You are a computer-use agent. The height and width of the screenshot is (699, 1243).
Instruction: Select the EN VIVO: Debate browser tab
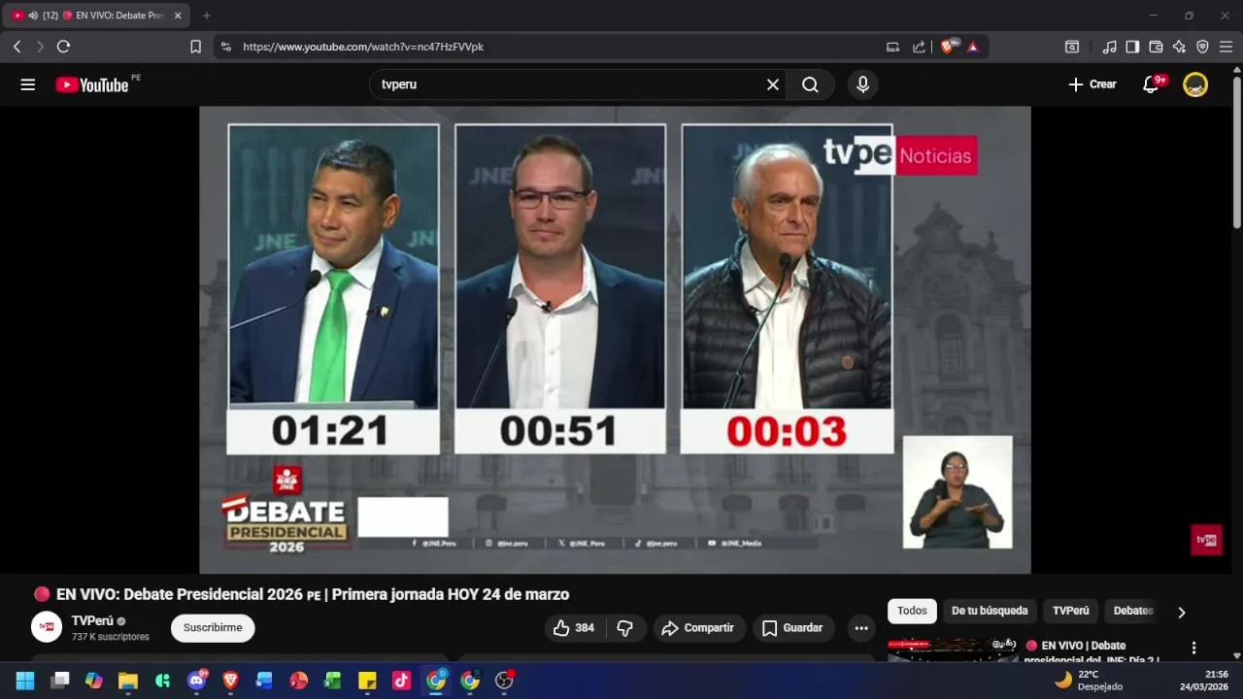97,16
